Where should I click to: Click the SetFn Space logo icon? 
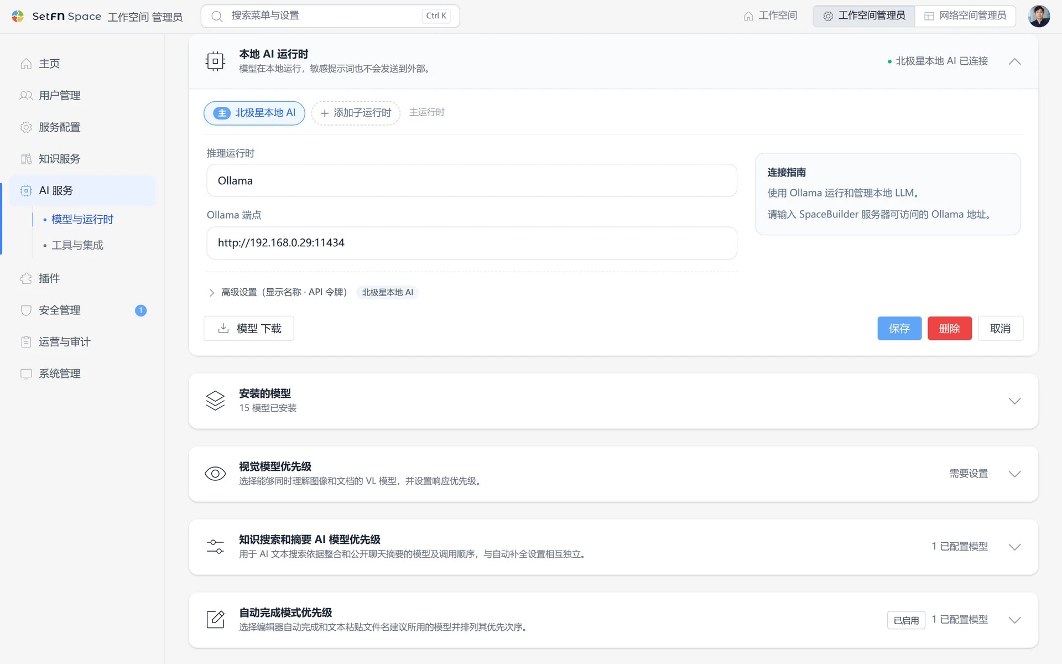18,16
